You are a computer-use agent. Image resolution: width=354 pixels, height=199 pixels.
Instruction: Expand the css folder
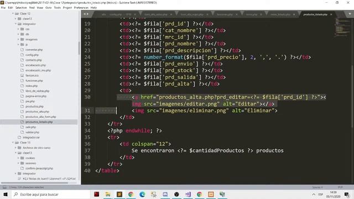click(18, 29)
